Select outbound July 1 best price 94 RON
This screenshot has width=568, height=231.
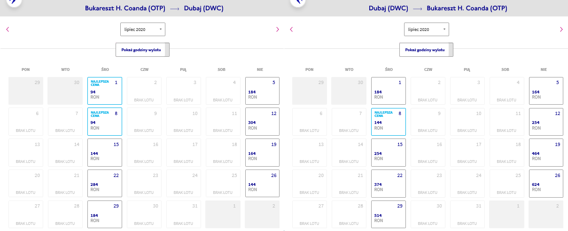104,91
